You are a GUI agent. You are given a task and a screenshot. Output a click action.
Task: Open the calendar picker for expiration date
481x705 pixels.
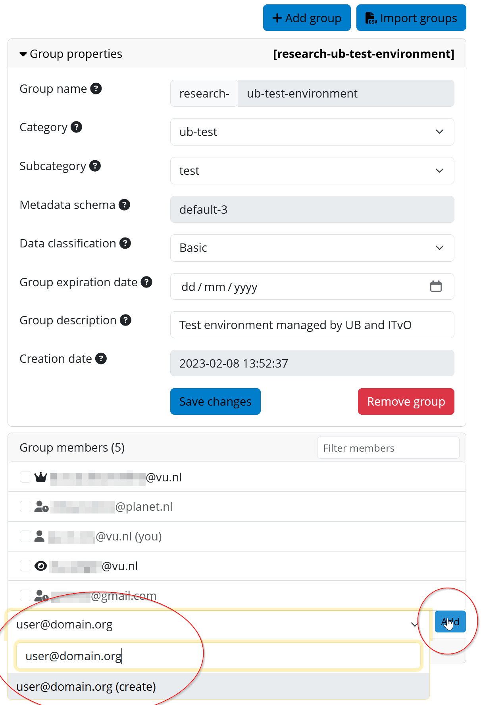(436, 286)
